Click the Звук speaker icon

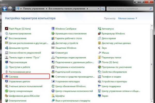coord(99,48)
